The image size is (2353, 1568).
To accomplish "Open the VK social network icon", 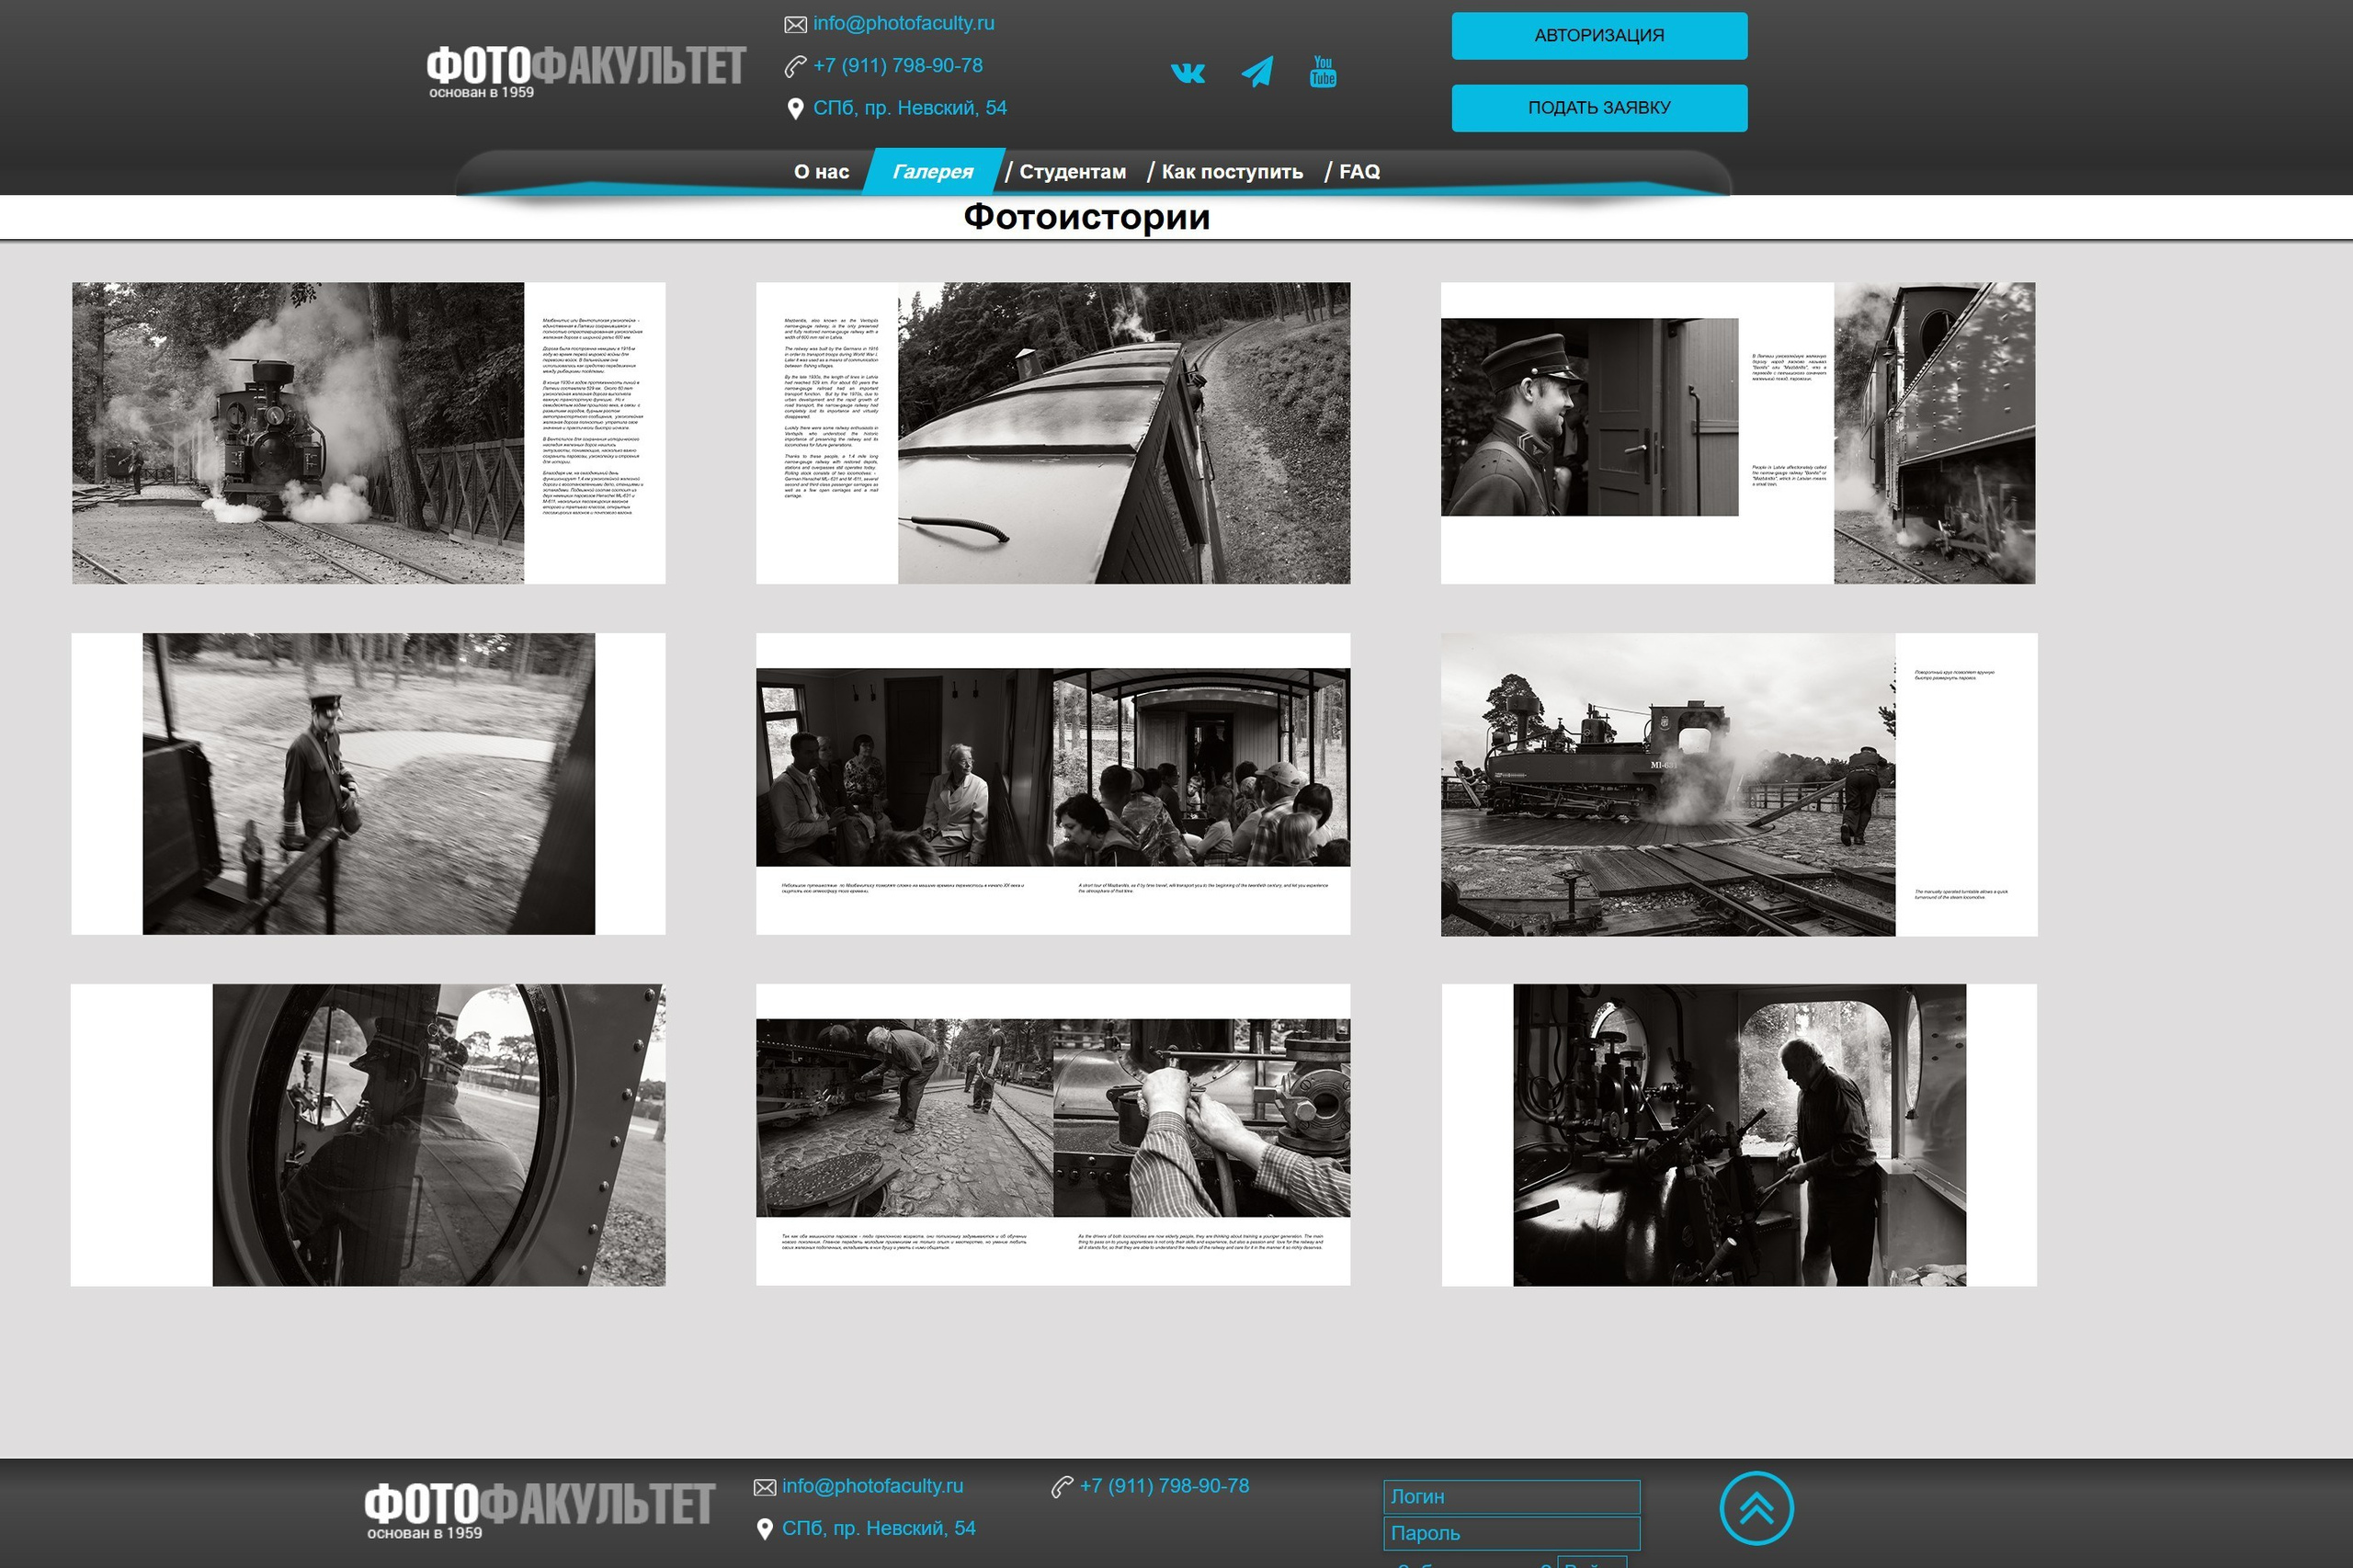I will [x=1189, y=71].
